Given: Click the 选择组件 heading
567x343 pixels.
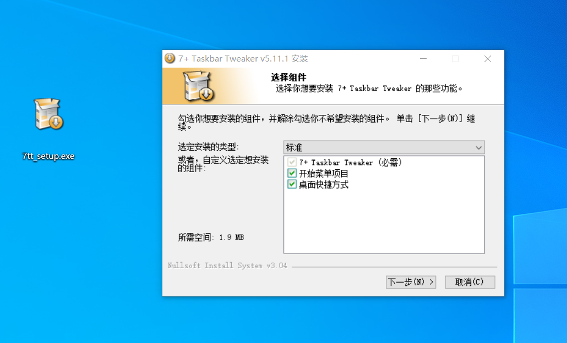Looking at the screenshot, I should pyautogui.click(x=288, y=78).
